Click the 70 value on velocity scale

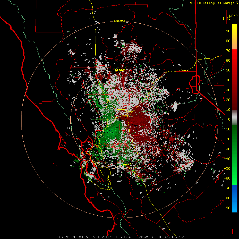(x=228, y=51)
